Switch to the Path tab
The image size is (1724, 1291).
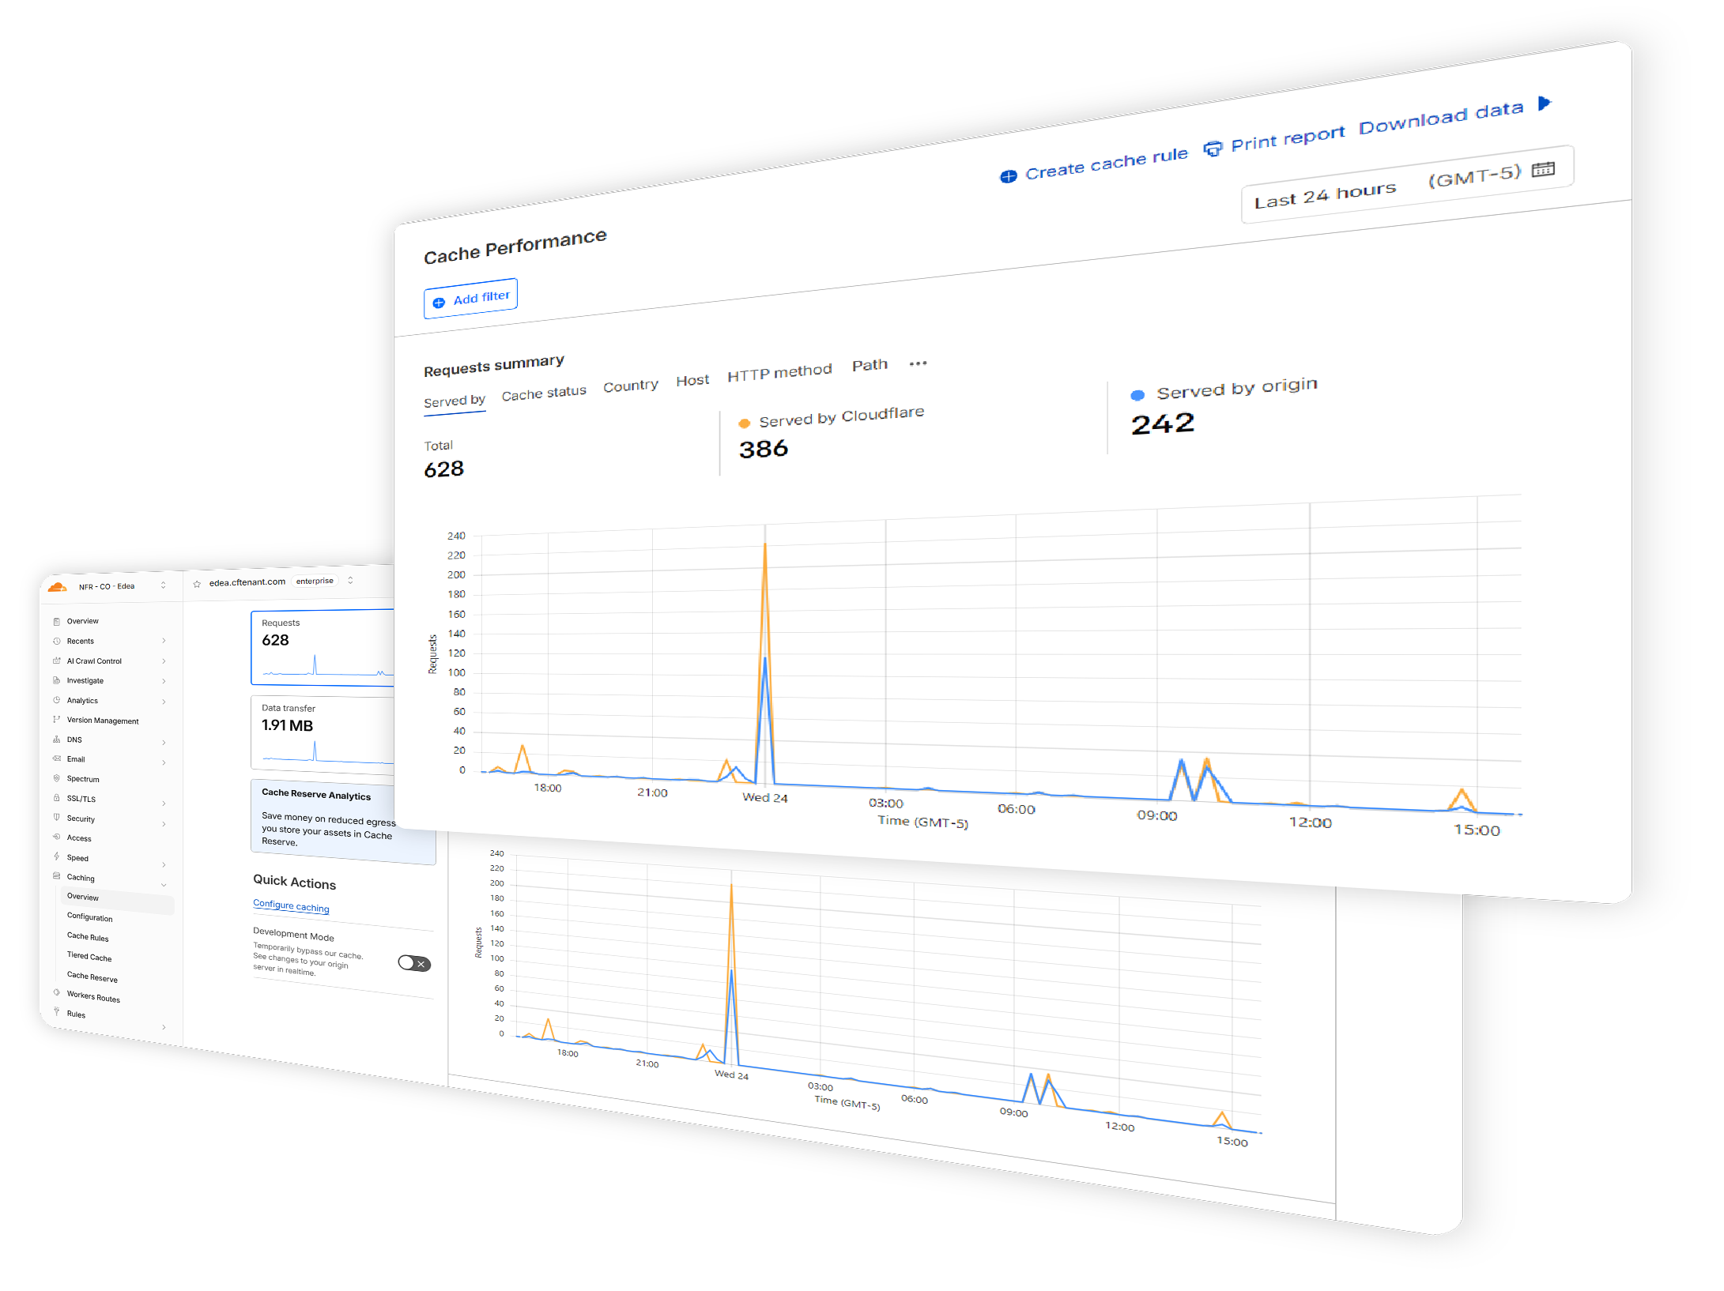pyautogui.click(x=870, y=365)
